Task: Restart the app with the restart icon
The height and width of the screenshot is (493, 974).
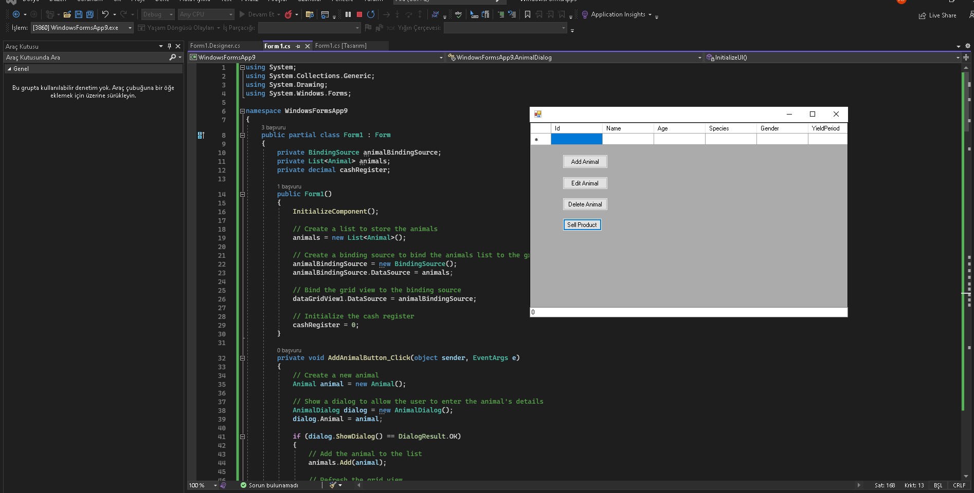Action: [371, 14]
